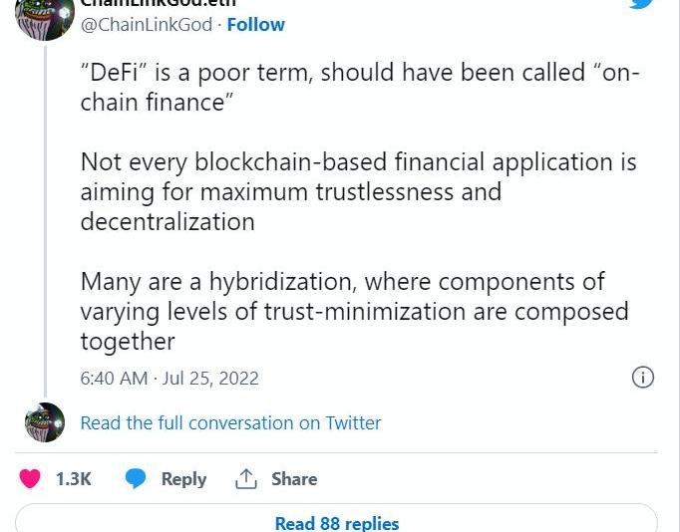
Task: Follow the @ChainLinkGod account
Action: point(256,25)
